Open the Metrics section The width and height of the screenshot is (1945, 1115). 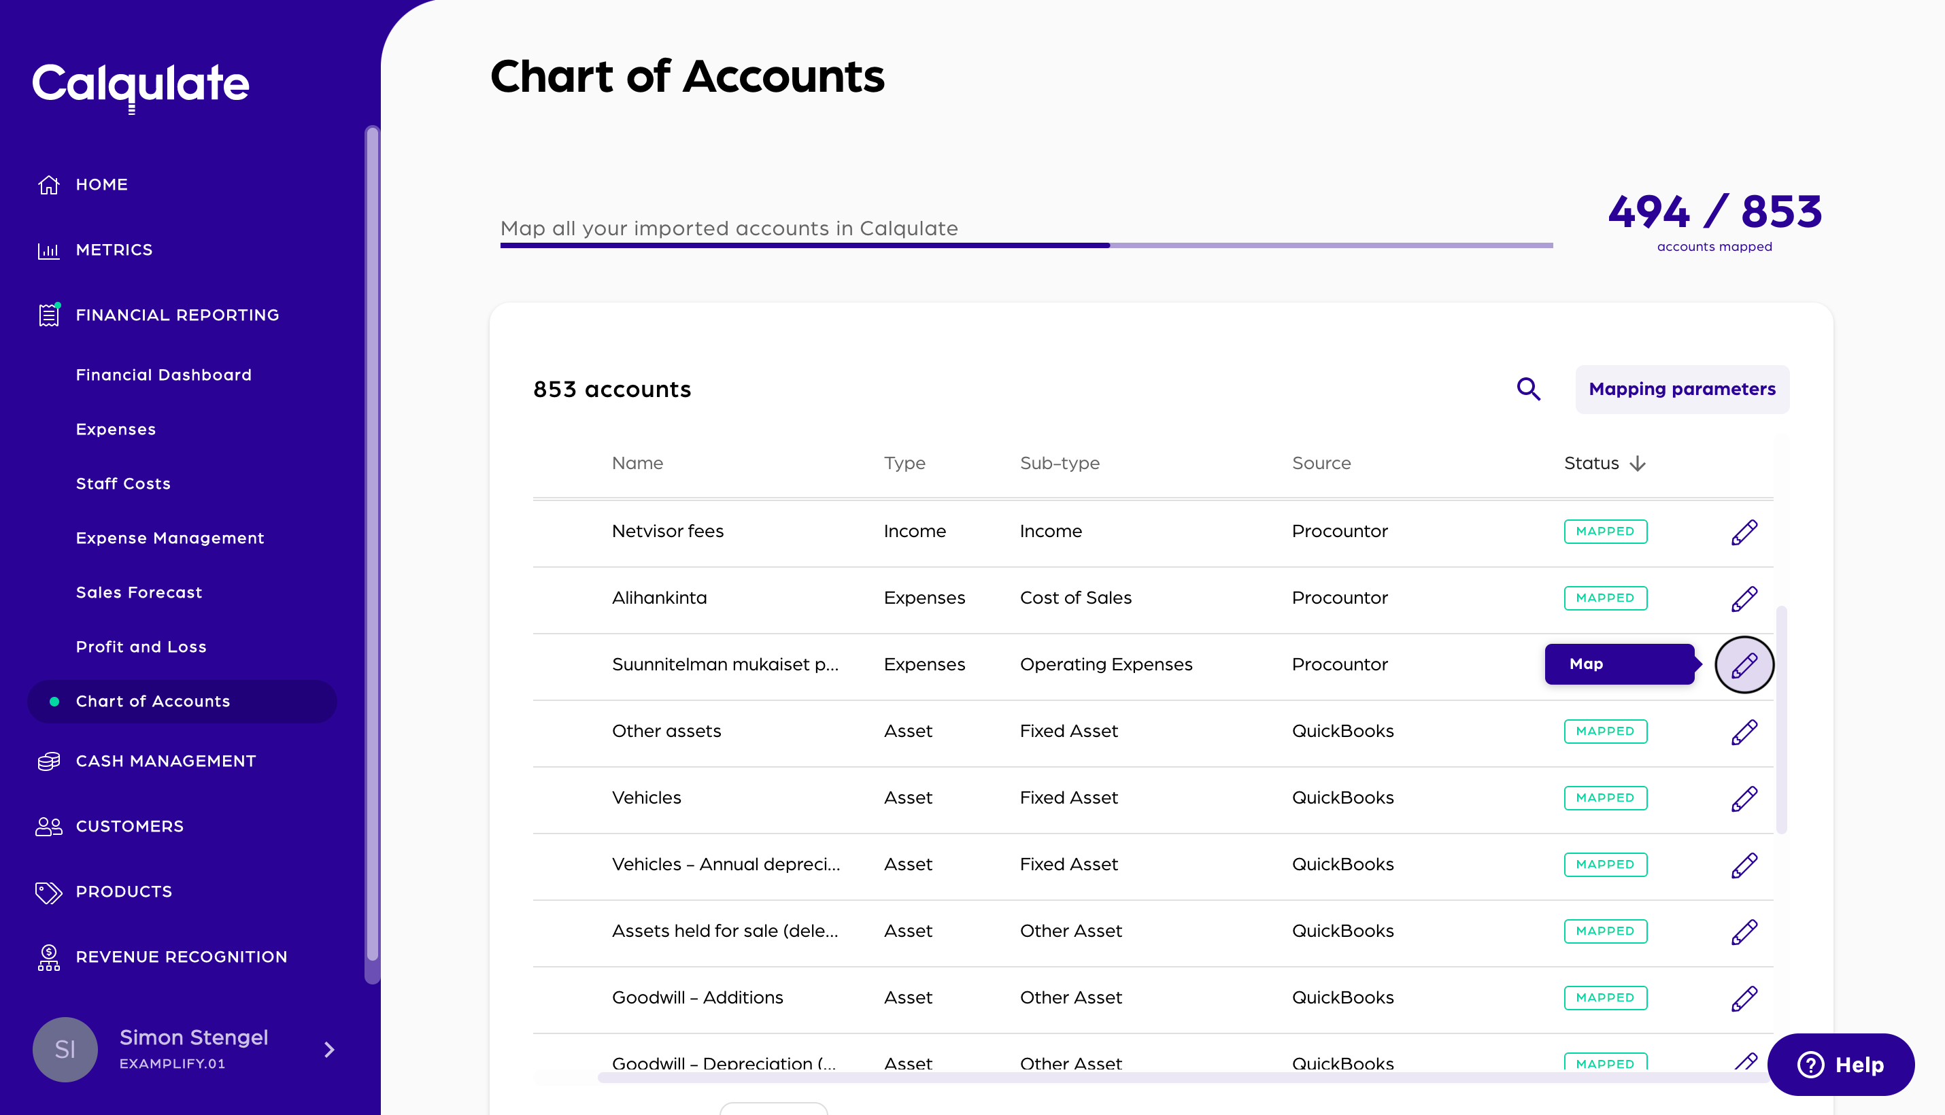[x=114, y=250]
